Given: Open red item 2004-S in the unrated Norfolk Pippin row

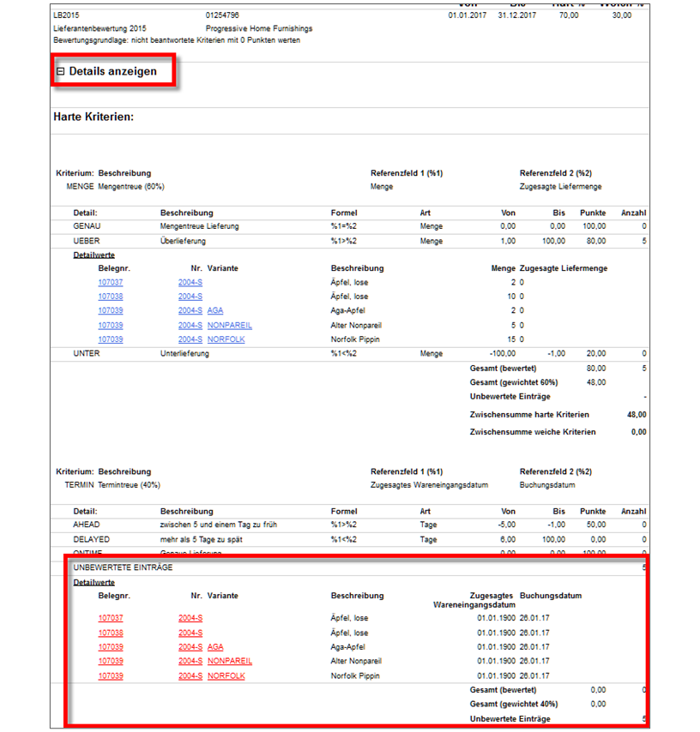Looking at the screenshot, I should [190, 676].
